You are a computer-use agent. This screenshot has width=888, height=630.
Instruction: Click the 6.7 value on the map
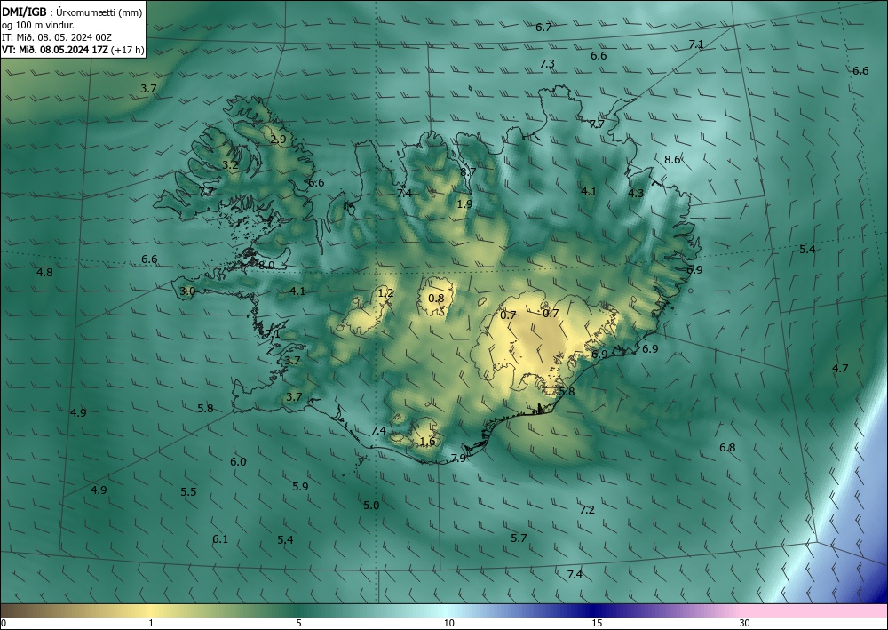pyautogui.click(x=543, y=28)
